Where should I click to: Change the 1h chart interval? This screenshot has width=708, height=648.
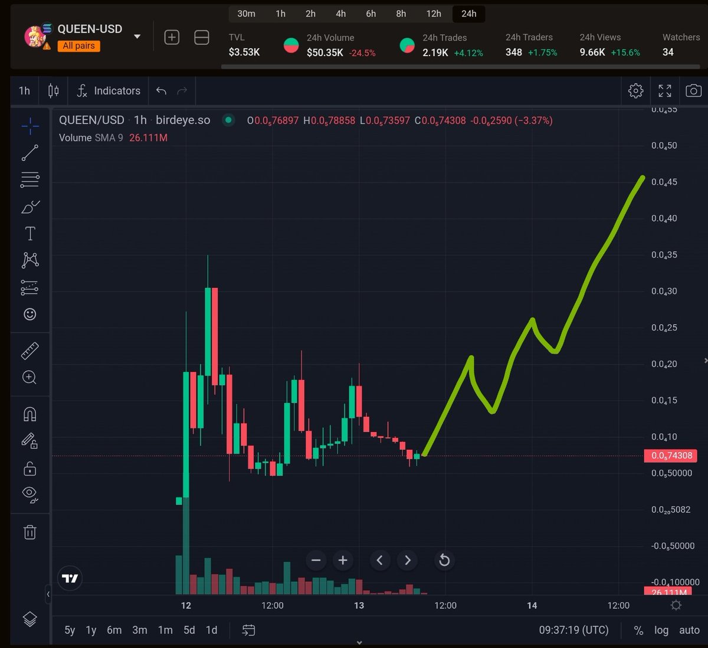coord(24,91)
